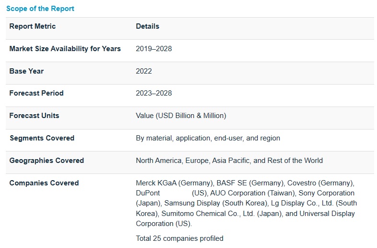Select the "Geographies Covered" row label
Viewport: 377px width, 248px height.
pos(47,161)
